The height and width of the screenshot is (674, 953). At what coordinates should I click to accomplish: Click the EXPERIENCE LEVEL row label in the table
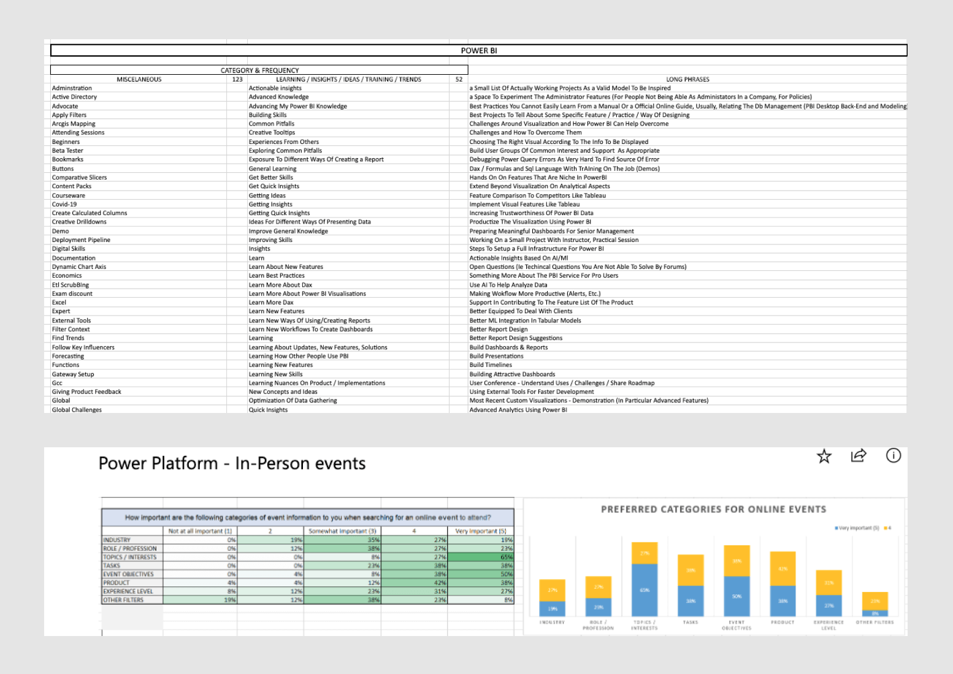point(132,591)
